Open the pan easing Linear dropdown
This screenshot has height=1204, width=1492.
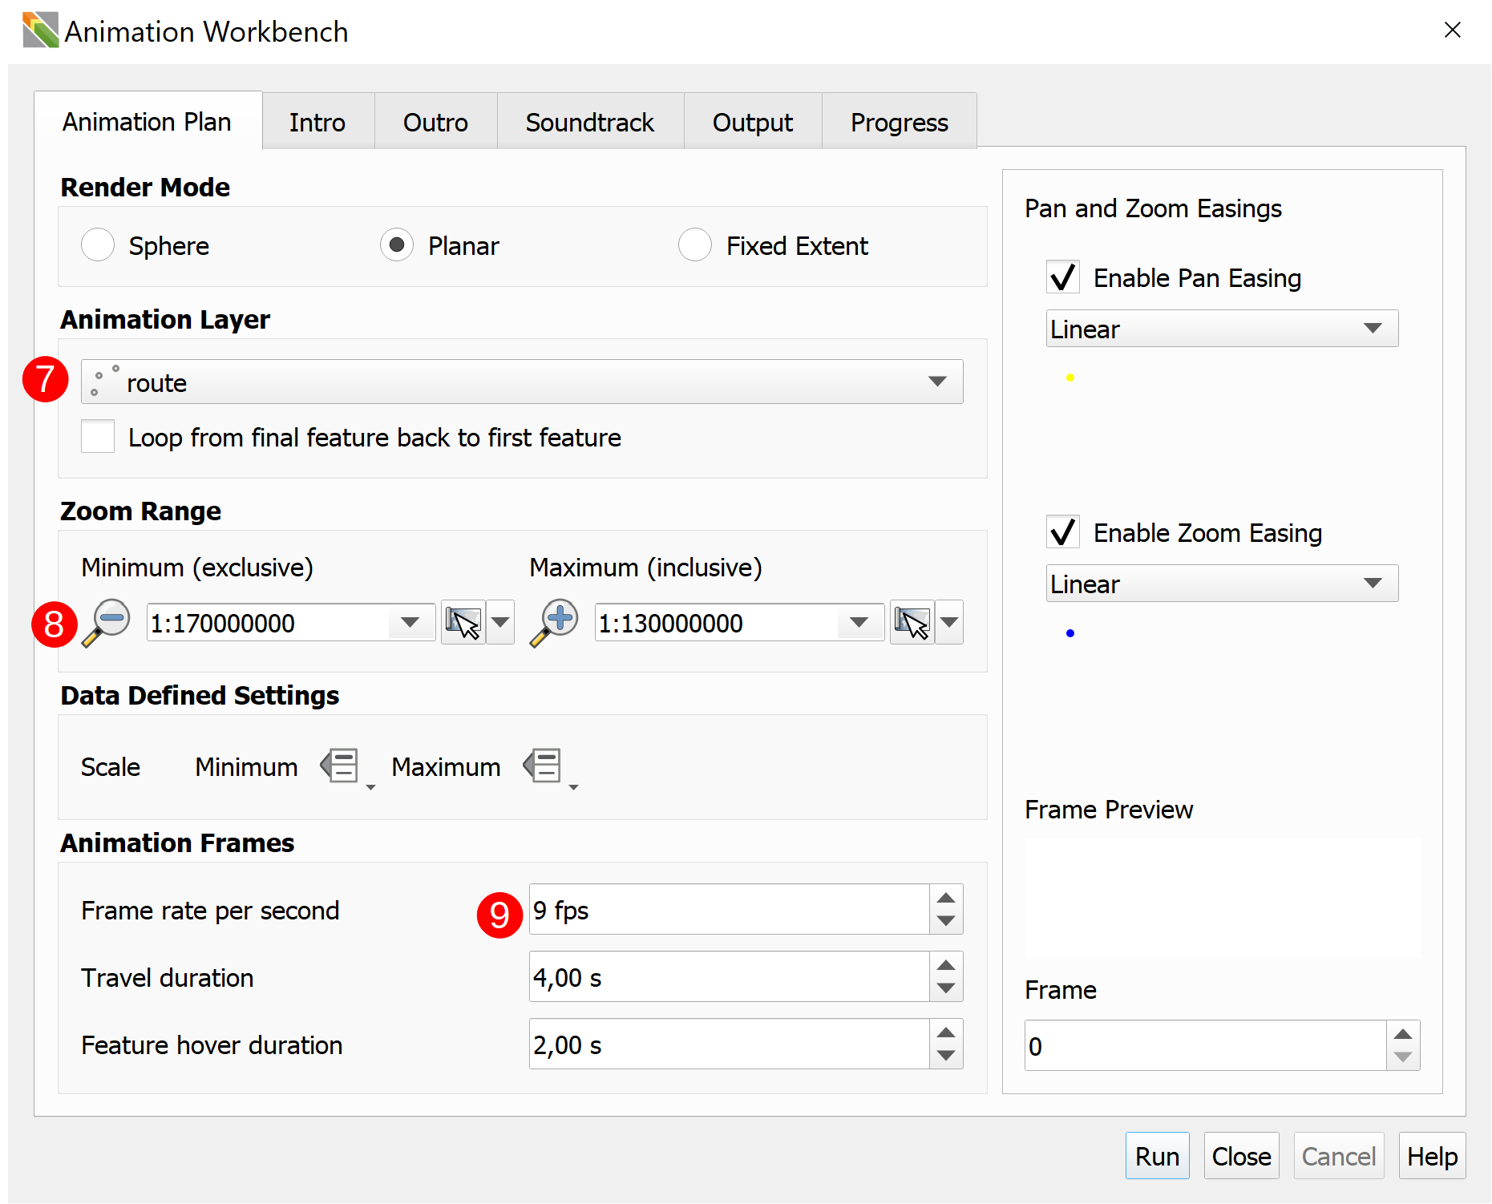[x=1222, y=329]
